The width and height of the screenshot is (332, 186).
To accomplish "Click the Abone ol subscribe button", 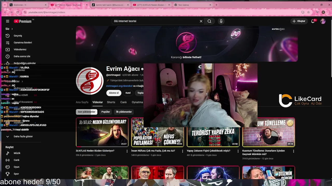I will click(x=114, y=93).
